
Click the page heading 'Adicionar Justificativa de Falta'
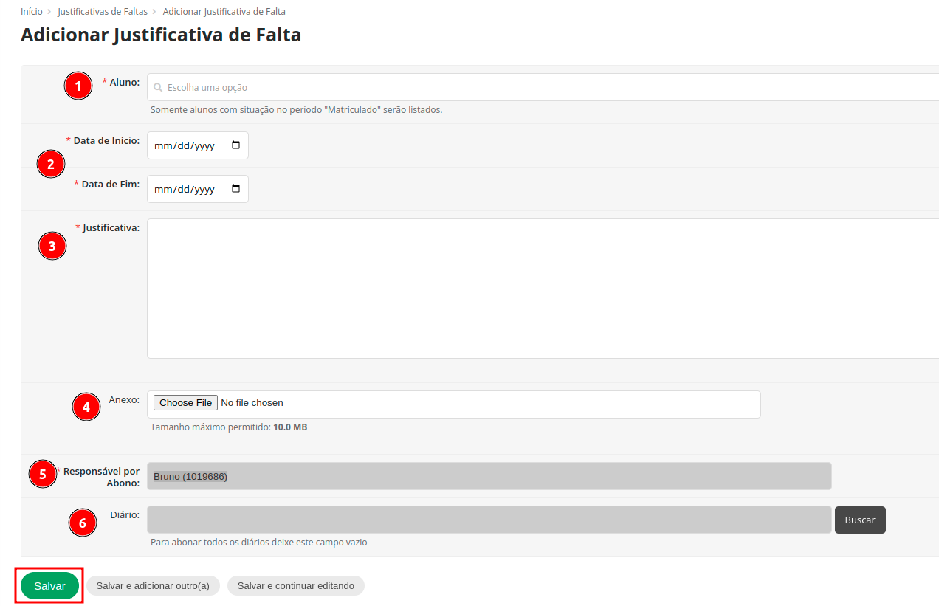(161, 34)
